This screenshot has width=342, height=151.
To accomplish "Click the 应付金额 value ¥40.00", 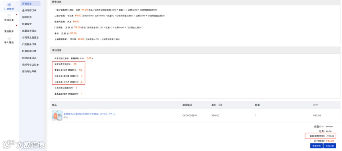I will point(330,141).
